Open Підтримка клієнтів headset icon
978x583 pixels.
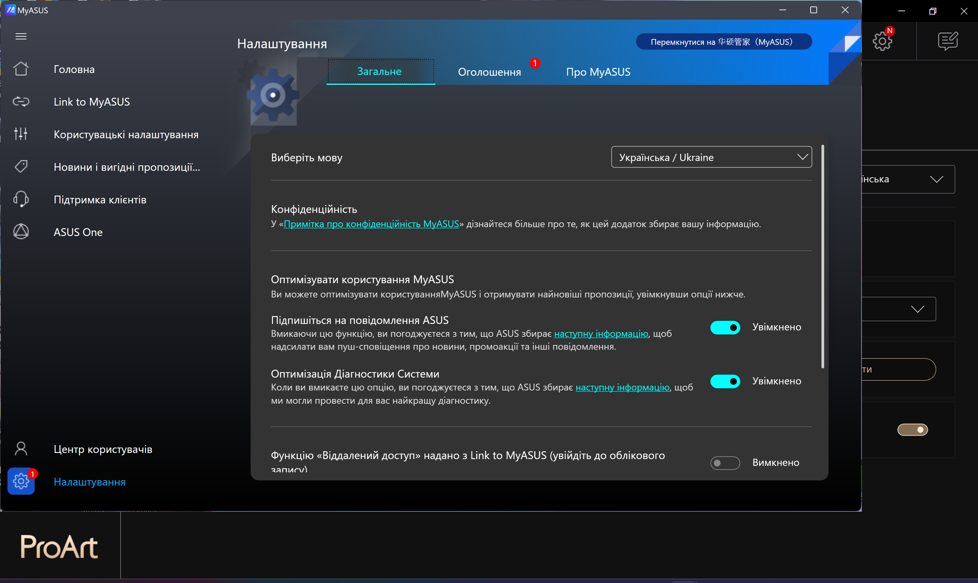pyautogui.click(x=21, y=199)
